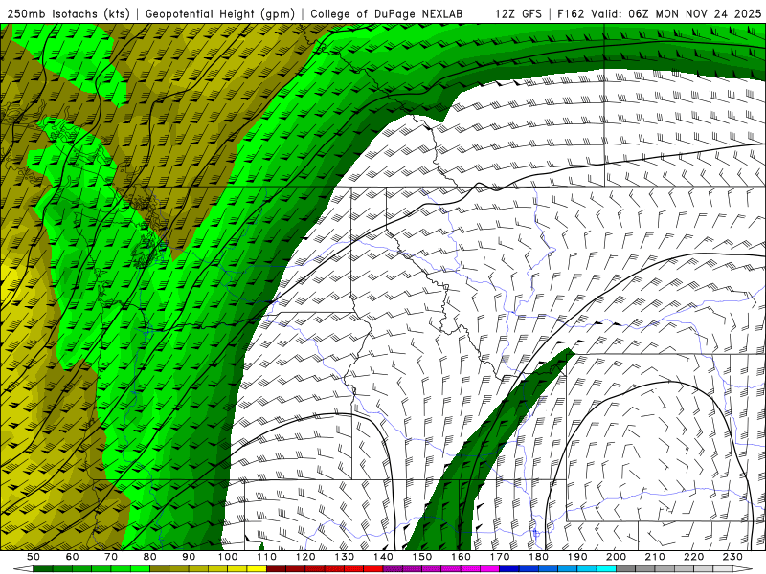766x574 pixels.
Task: Click the '80' color scale label
Action: point(150,557)
